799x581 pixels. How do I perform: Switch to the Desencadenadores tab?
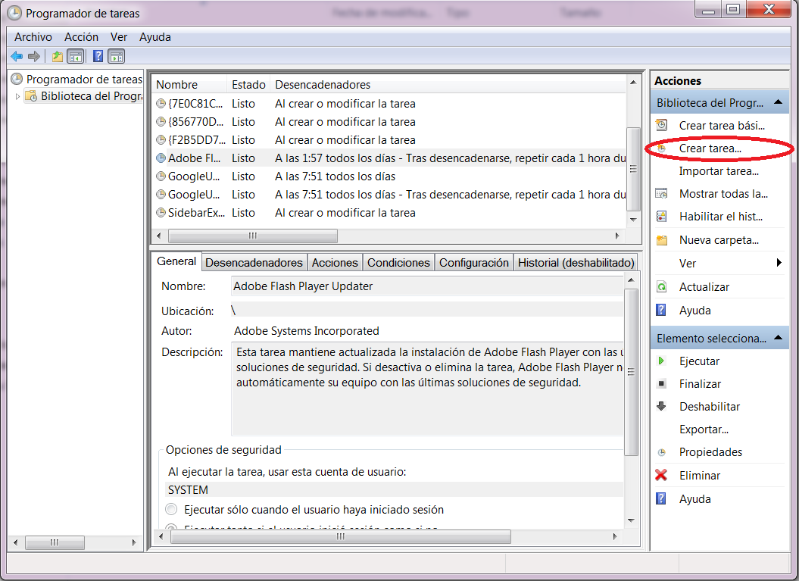click(x=254, y=262)
